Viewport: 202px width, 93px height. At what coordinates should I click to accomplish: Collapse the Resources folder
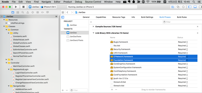(4, 20)
